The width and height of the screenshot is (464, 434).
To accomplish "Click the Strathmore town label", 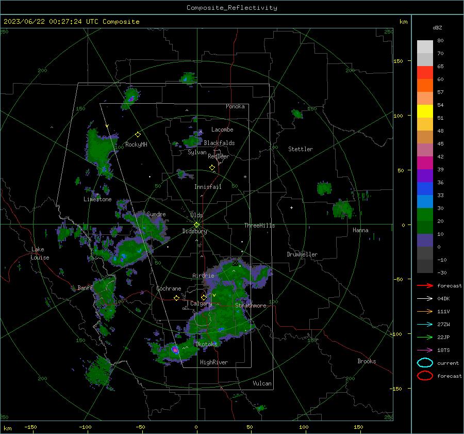I will tap(251, 306).
